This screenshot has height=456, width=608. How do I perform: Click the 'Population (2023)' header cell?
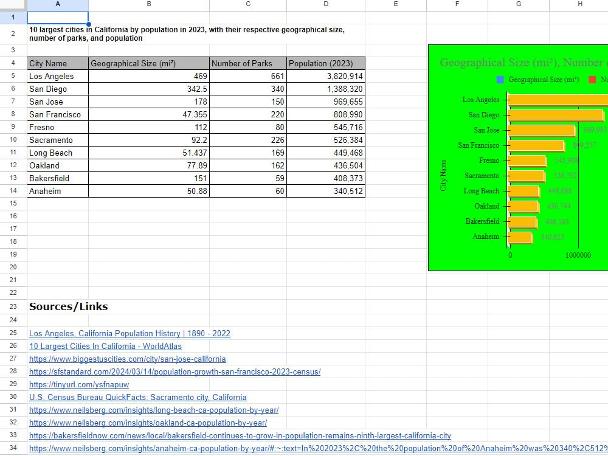[x=326, y=64]
